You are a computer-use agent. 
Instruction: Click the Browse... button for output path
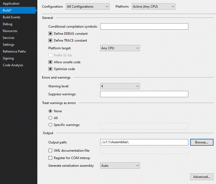pyautogui.click(x=202, y=142)
